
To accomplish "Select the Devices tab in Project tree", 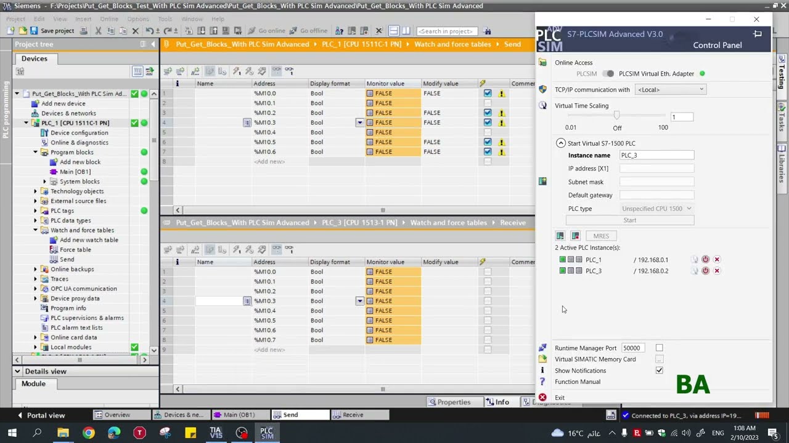I will (x=35, y=58).
